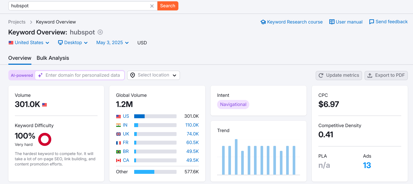Image resolution: width=413 pixels, height=184 pixels.
Task: Click the CA country code link
Action: tap(126, 160)
